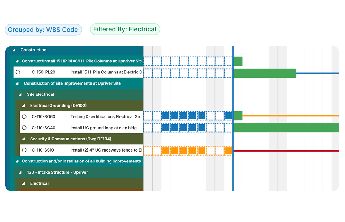Collapse the H-Pile Columns at Upnriver Site group
Image resolution: width=345 pixels, height=222 pixels.
(x=17, y=61)
